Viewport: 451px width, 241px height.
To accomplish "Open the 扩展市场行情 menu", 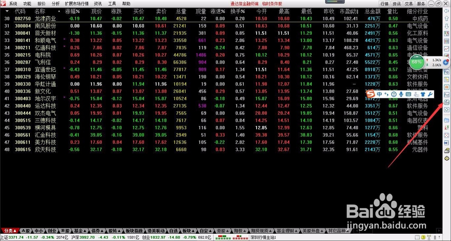I will click(77, 4).
